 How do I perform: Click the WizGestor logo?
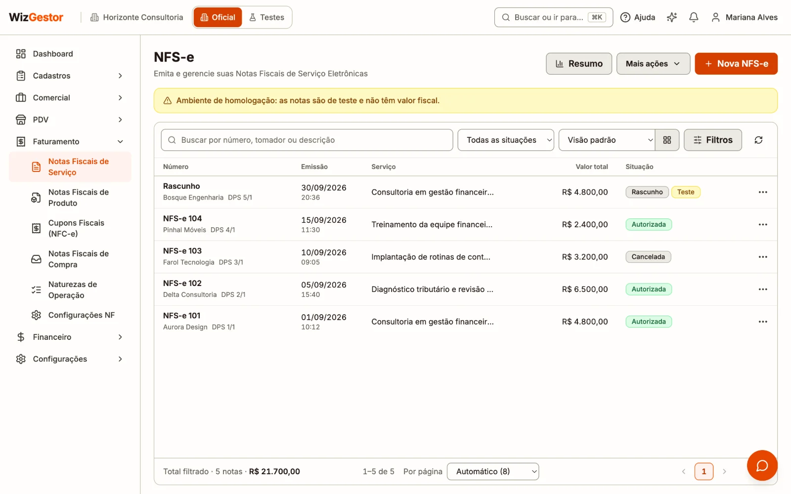[x=36, y=17]
